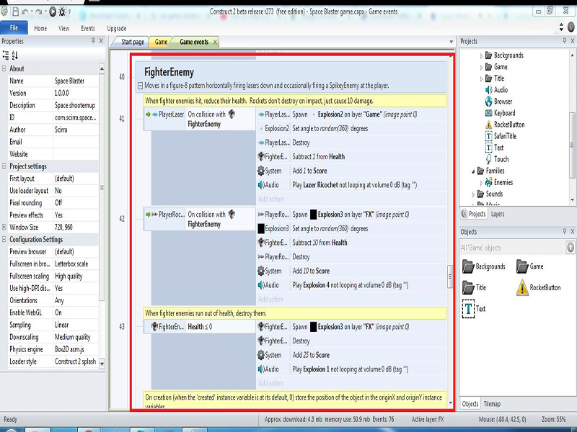Collapse the FighterEnemy event group
The image size is (577, 432).
click(x=140, y=86)
